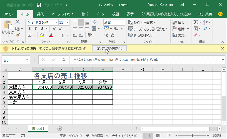Image resolution: width=227 pixels, height=139 pixels.
Task: Open the number format dropdown 通貨
Action: 123,23
